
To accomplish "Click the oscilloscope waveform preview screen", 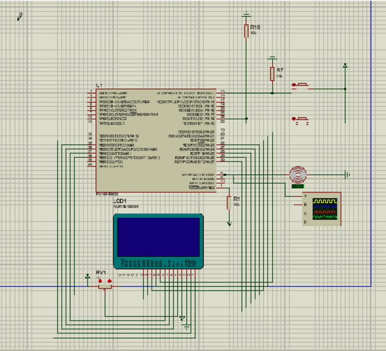I will (x=325, y=209).
